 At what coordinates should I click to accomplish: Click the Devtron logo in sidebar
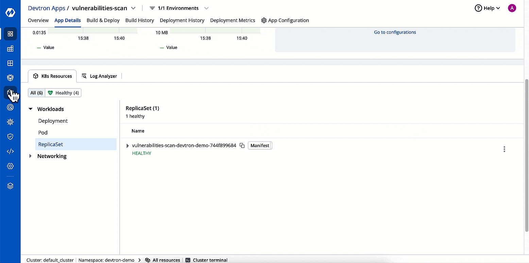pos(10,13)
